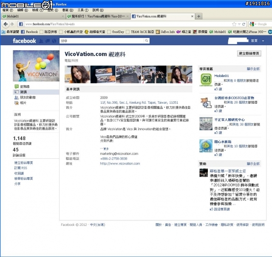The image size is (272, 257).
Task: Open 朋友的動態 sidebar item
Action: pyautogui.click(x=25, y=97)
